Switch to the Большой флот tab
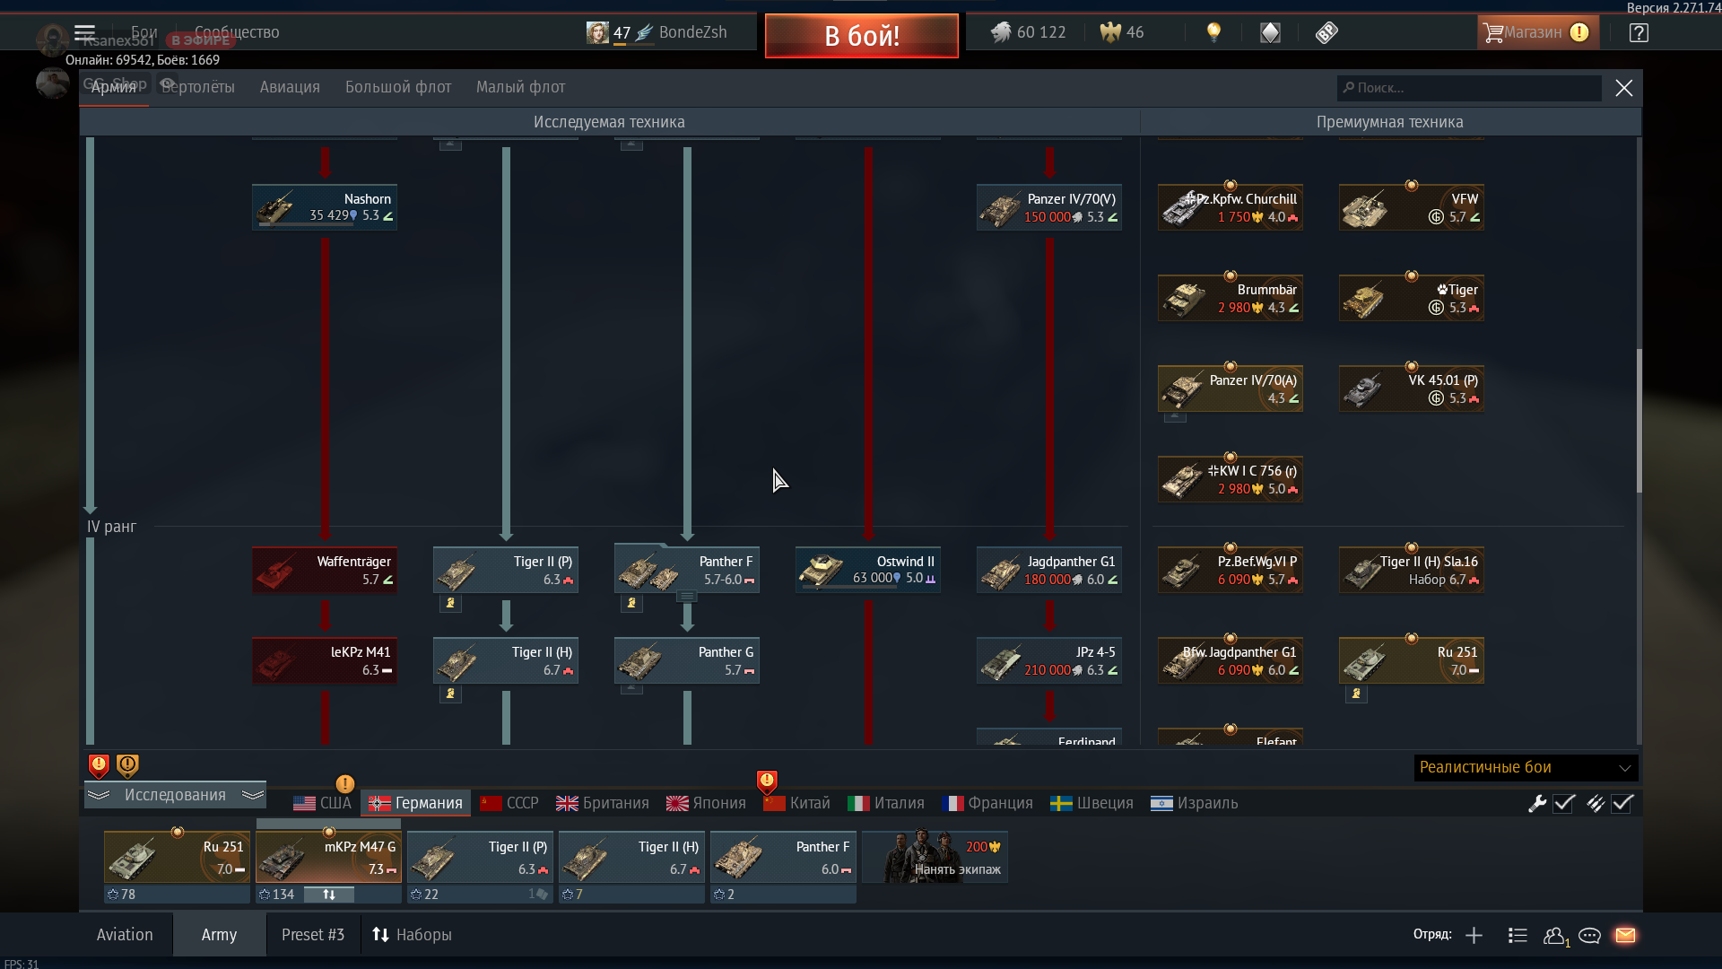Image resolution: width=1722 pixels, height=969 pixels. (398, 87)
